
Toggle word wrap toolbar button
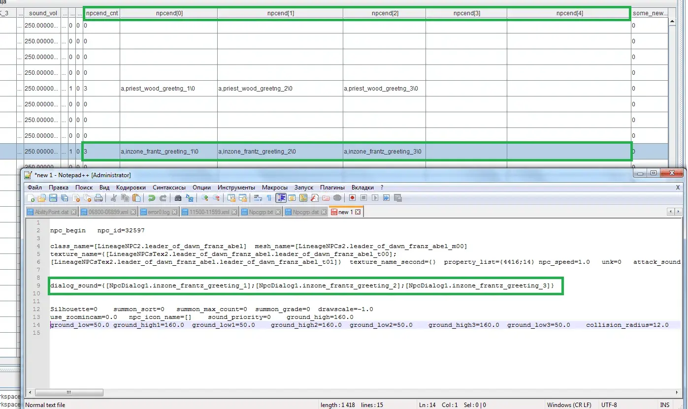pyautogui.click(x=258, y=198)
